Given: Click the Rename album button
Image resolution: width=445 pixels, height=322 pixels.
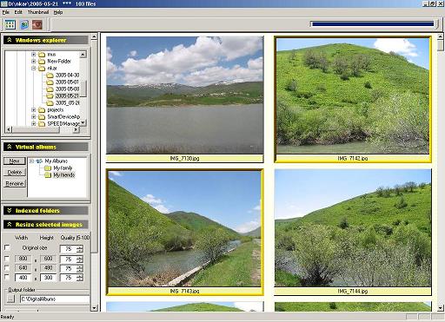Looking at the screenshot, I should [x=15, y=183].
